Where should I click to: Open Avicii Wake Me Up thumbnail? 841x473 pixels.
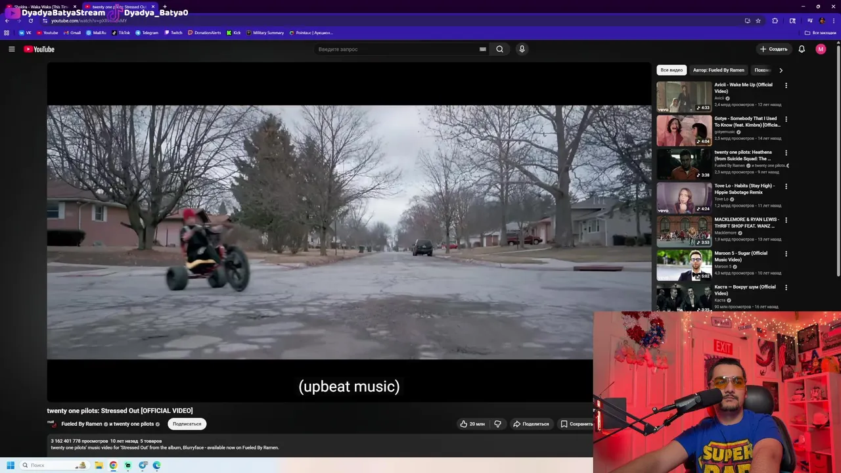coord(684,97)
